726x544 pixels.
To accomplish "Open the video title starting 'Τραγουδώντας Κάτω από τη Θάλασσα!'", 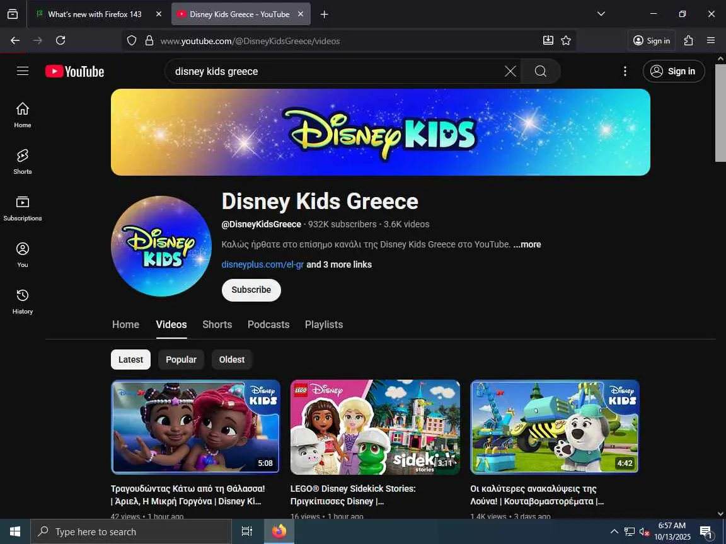I will (x=188, y=495).
